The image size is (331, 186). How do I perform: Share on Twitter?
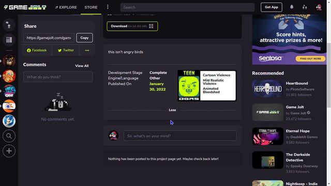pos(66,51)
